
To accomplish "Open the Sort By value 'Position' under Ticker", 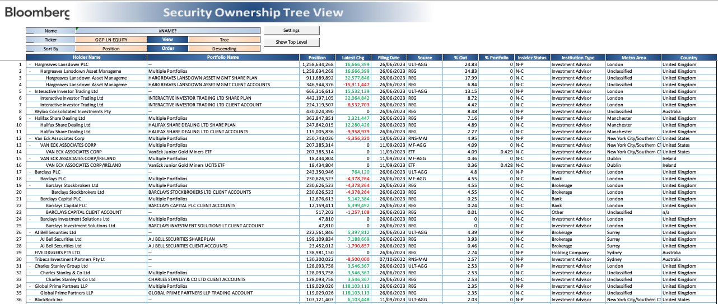I will (111, 49).
